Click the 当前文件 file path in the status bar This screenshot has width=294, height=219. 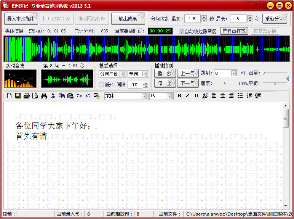pyautogui.click(x=239, y=214)
